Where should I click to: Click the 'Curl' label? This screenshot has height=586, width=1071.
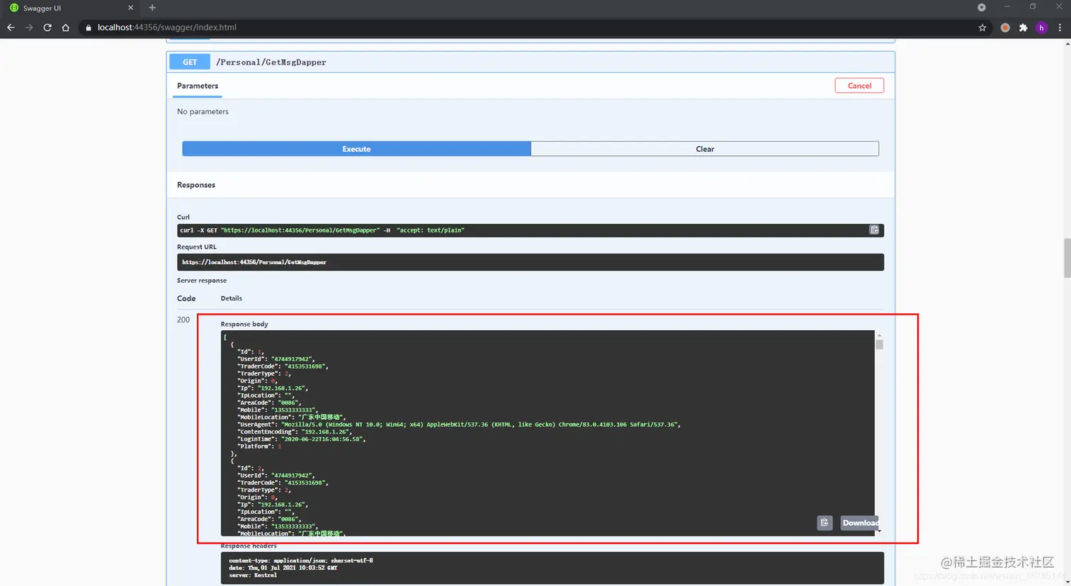tap(183, 217)
